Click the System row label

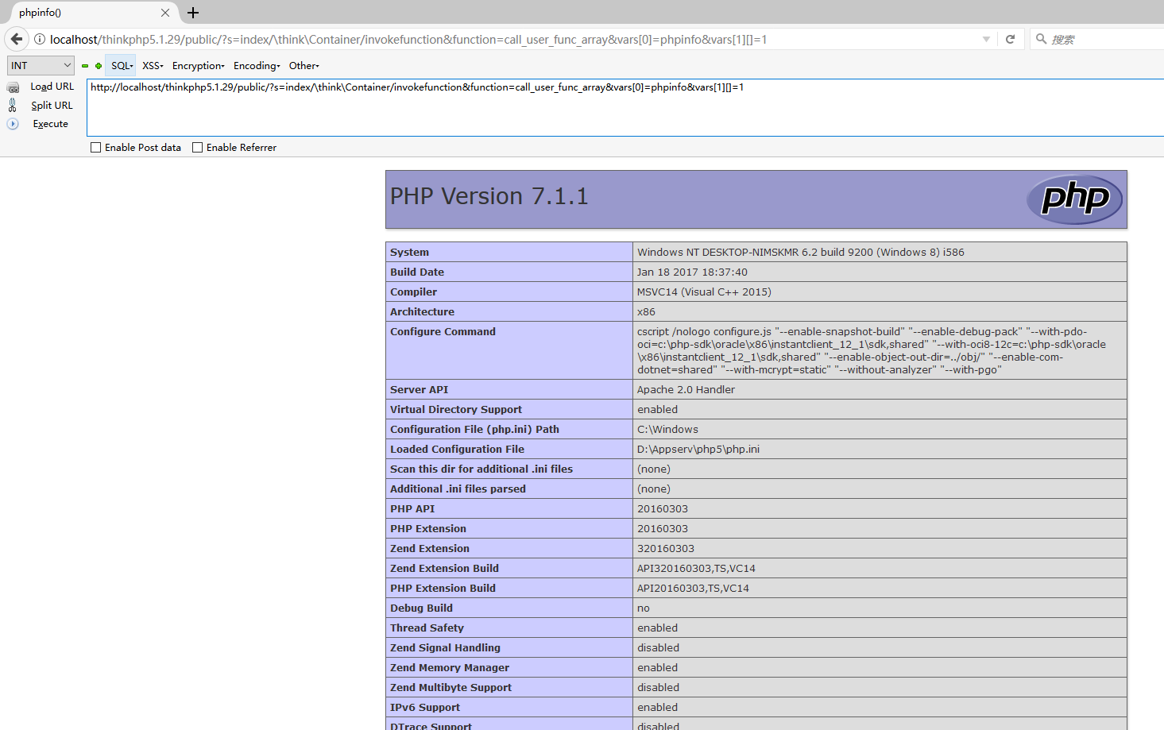[x=409, y=253]
